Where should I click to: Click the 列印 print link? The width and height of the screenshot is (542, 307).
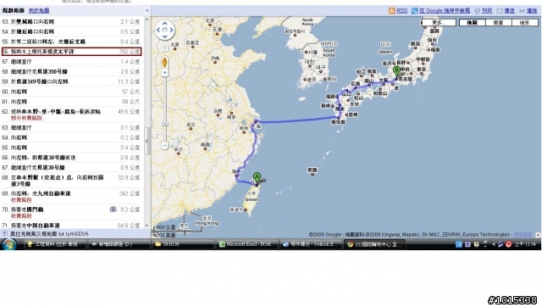point(487,11)
